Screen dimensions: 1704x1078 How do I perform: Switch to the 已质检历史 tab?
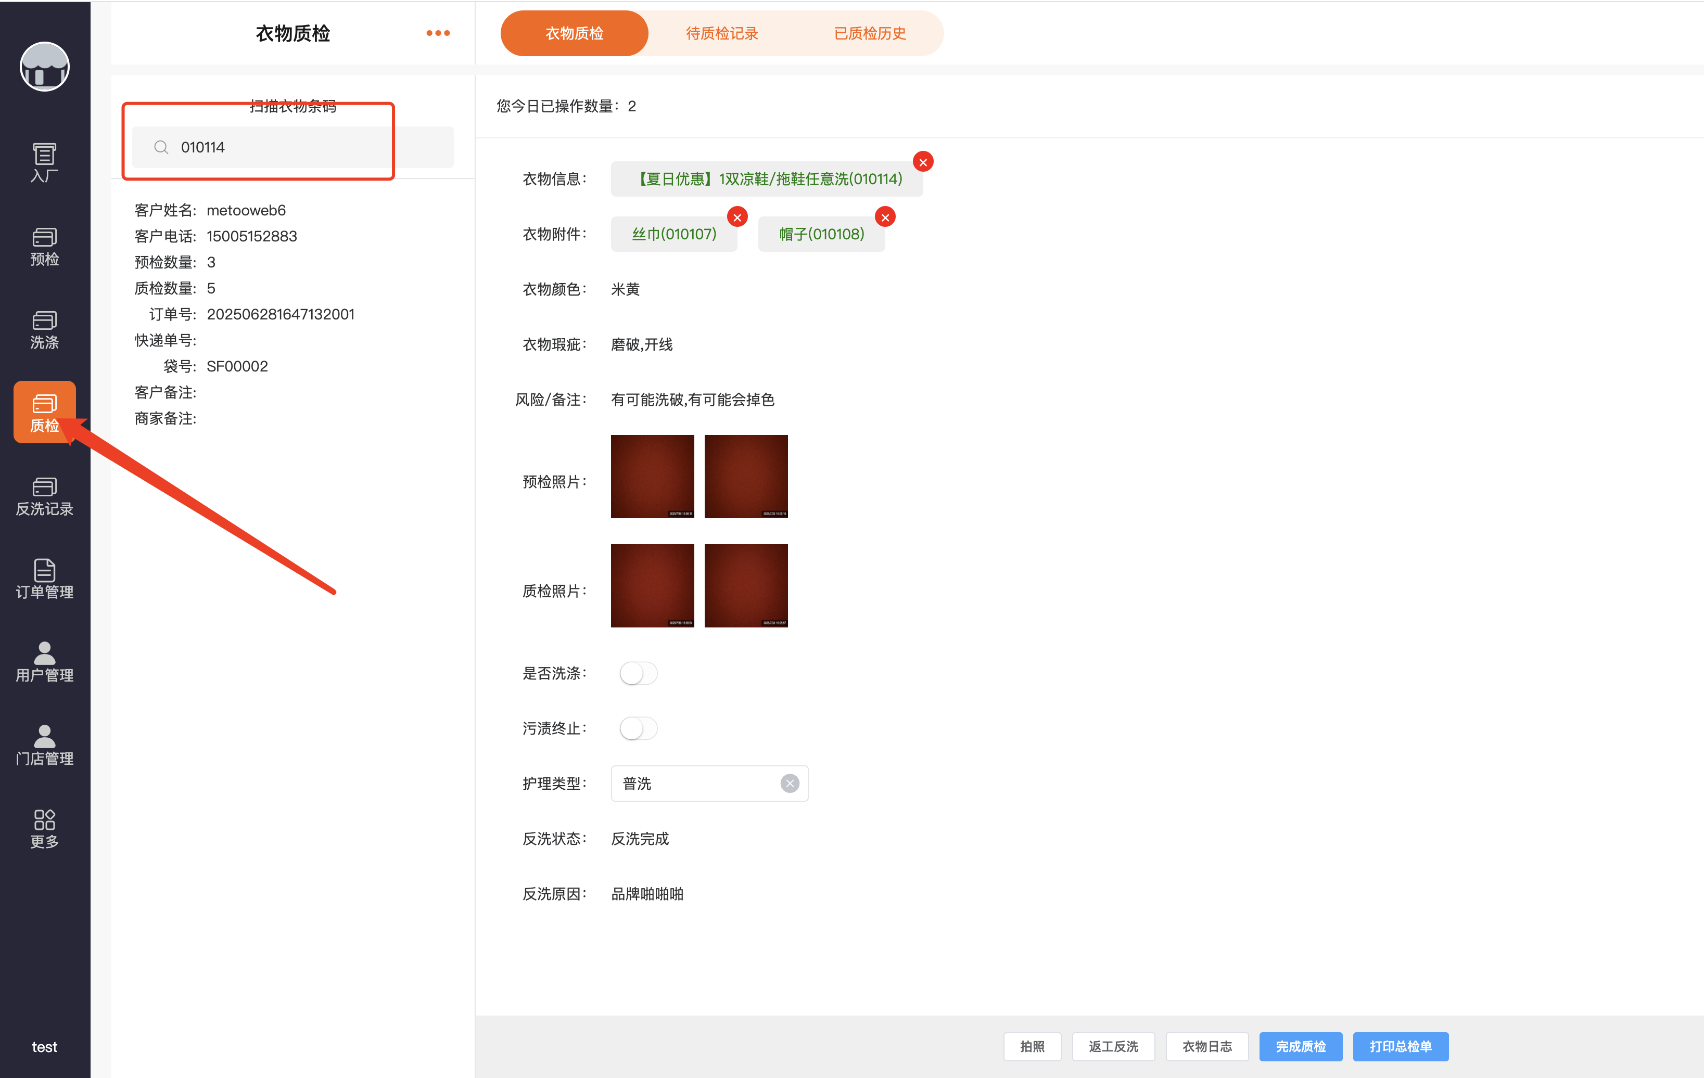coord(870,33)
